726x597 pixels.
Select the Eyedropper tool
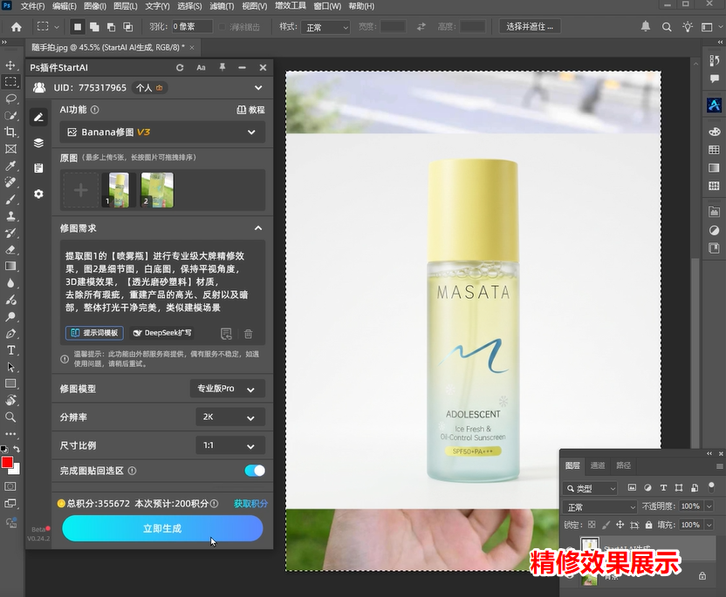coord(10,166)
